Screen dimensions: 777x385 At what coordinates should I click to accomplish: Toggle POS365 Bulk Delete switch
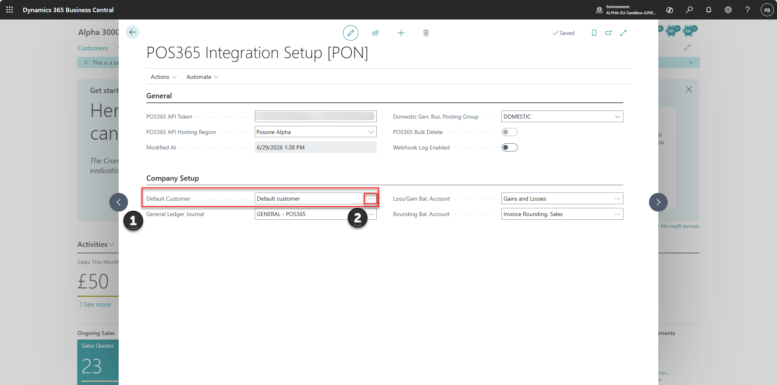(x=510, y=132)
